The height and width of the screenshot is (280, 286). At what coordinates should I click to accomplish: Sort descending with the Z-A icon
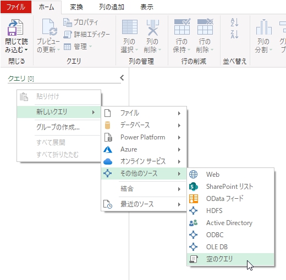pyautogui.click(x=234, y=34)
